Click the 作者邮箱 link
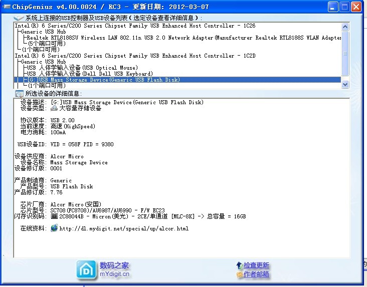The width and height of the screenshot is (367, 287). click(x=256, y=274)
